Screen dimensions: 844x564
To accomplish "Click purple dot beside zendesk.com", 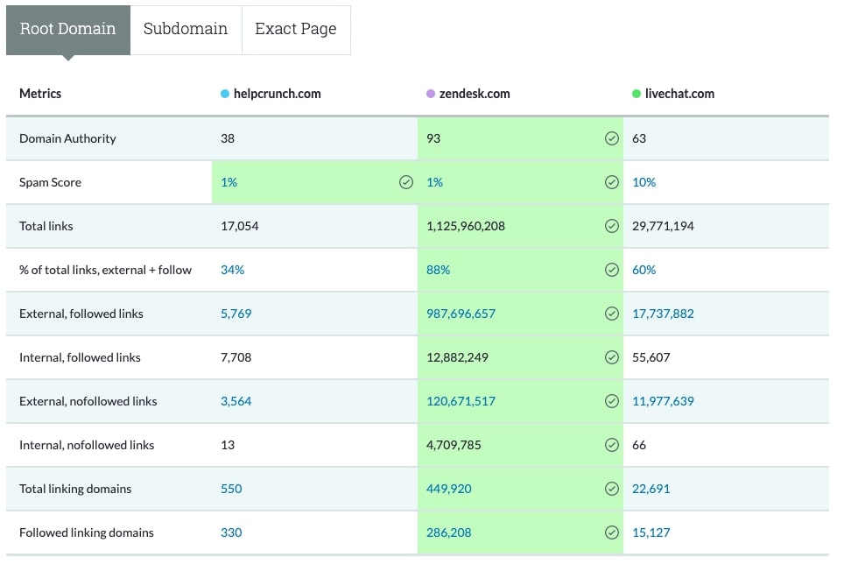I will click(431, 95).
